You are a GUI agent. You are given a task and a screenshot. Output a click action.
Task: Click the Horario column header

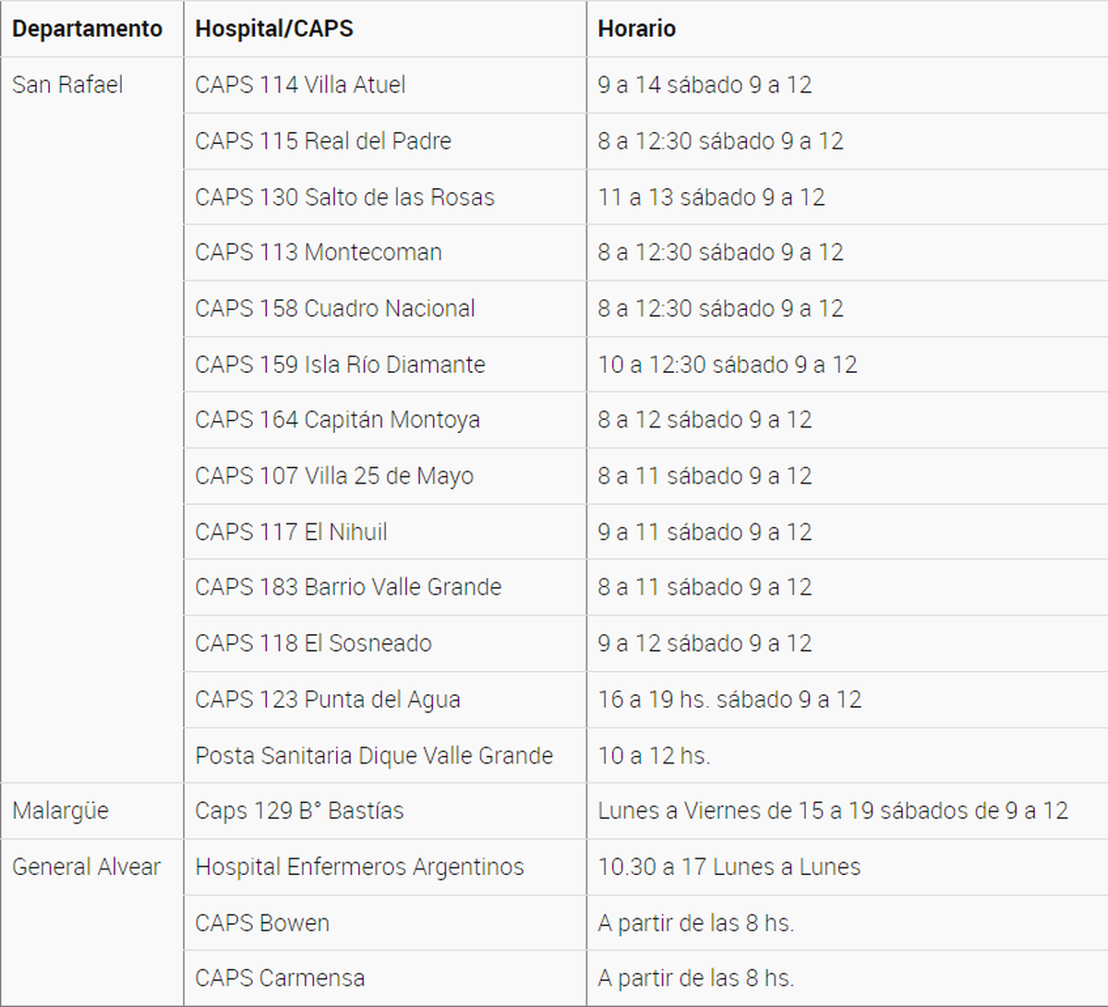click(x=636, y=29)
